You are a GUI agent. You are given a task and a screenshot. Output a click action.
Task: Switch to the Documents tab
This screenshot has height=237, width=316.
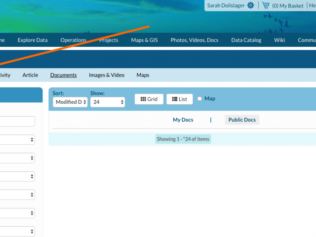click(x=64, y=75)
